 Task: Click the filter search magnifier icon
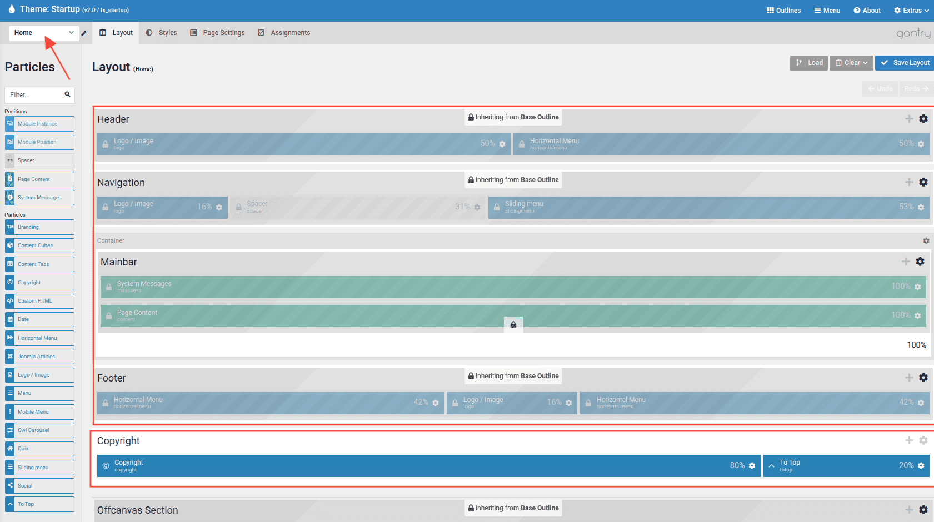click(x=67, y=94)
